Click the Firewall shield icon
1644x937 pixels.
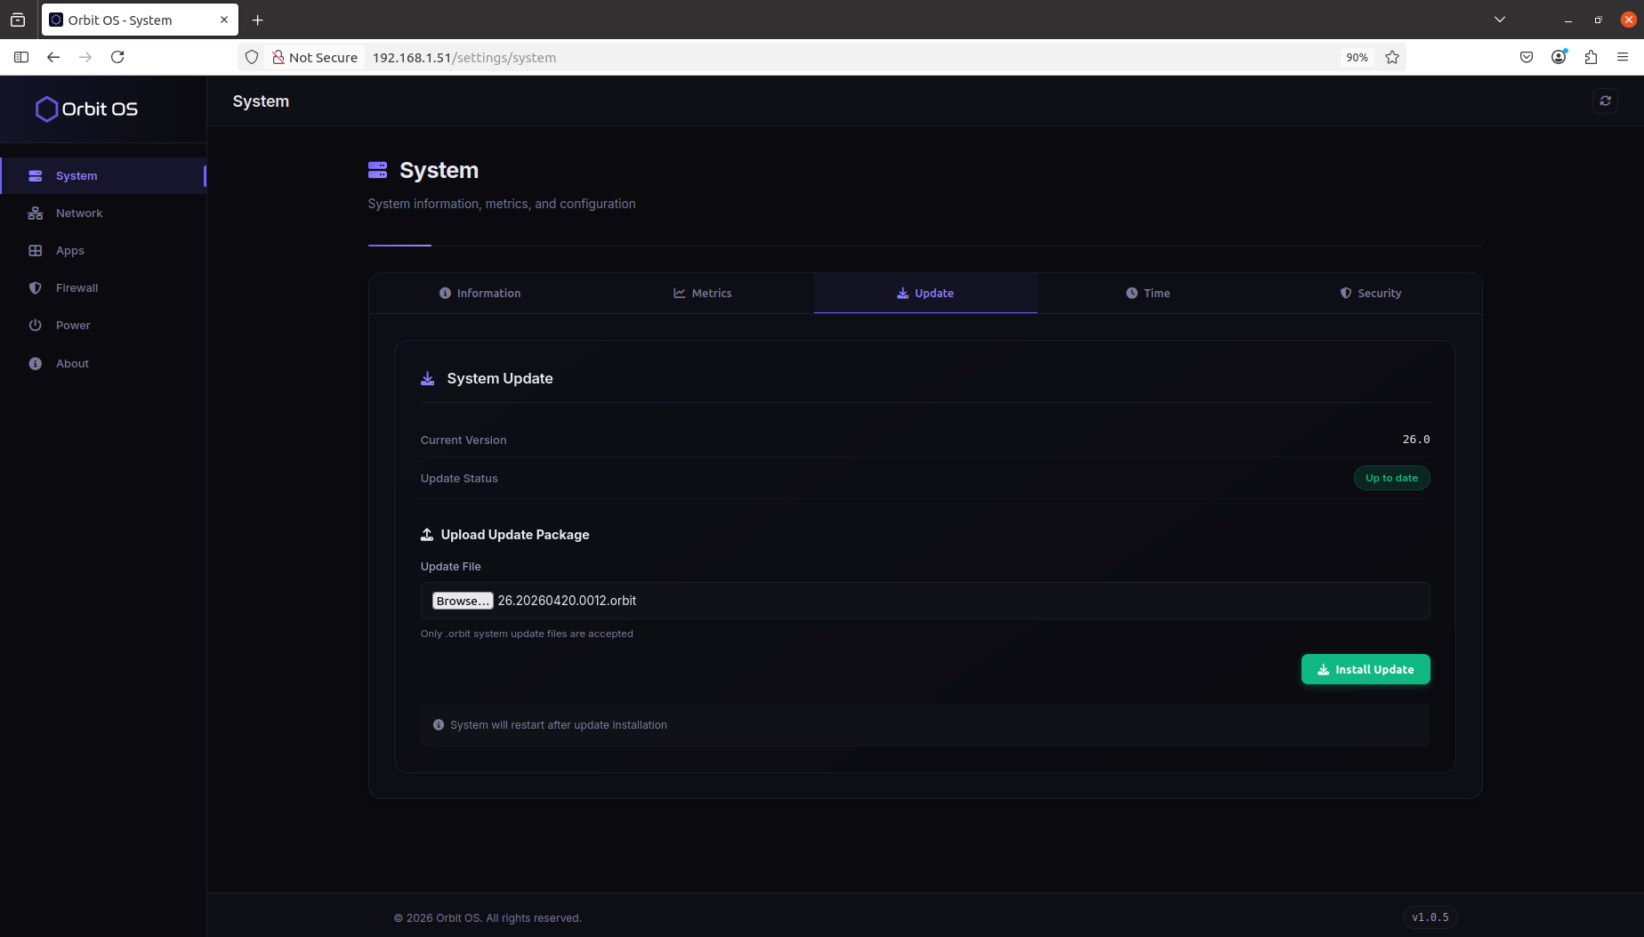pos(35,287)
